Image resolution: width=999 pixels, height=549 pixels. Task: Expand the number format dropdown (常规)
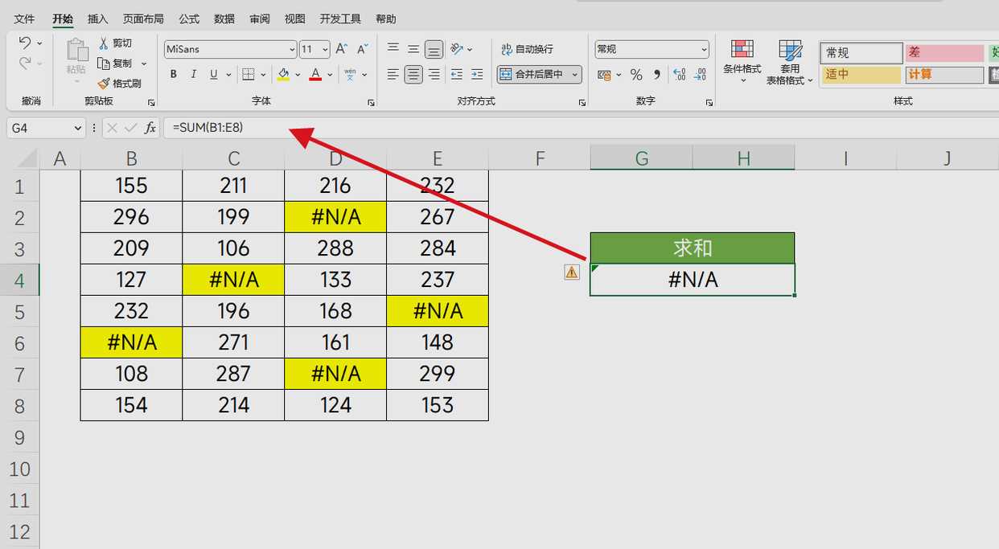704,50
